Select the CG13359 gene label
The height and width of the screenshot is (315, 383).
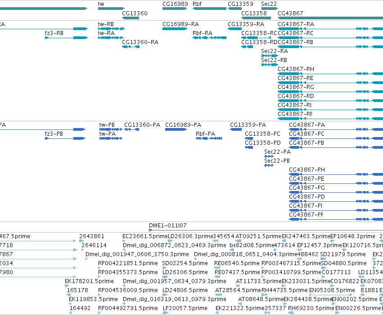(241, 4)
